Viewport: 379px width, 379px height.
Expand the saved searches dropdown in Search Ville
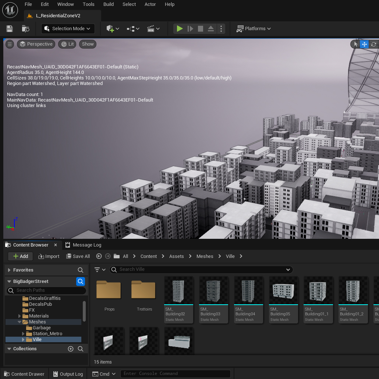288,270
